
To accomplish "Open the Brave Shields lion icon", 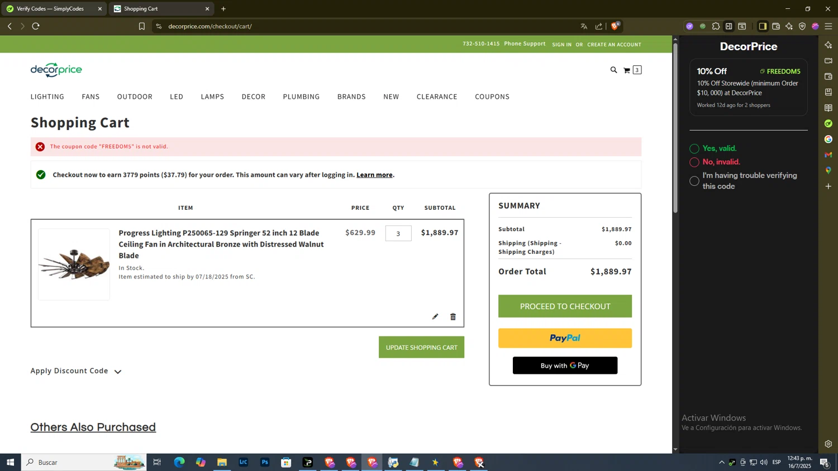I will tap(615, 26).
